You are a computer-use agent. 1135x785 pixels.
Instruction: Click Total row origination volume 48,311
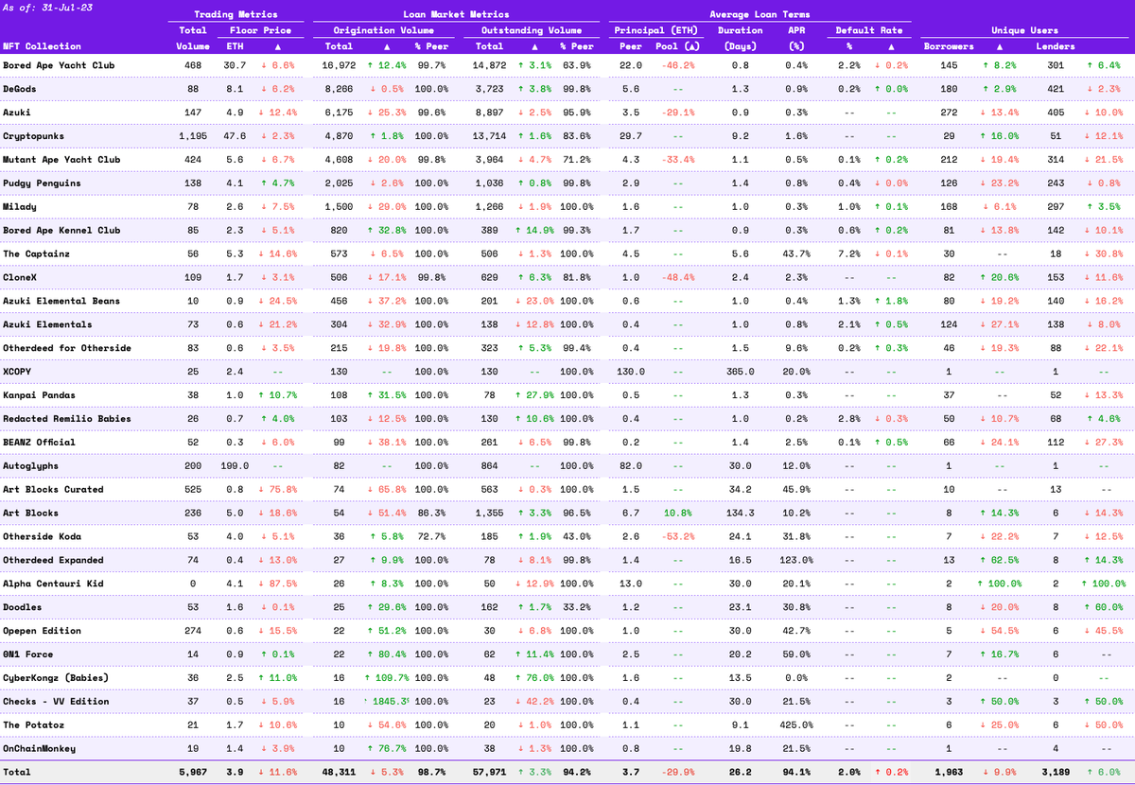pos(338,772)
